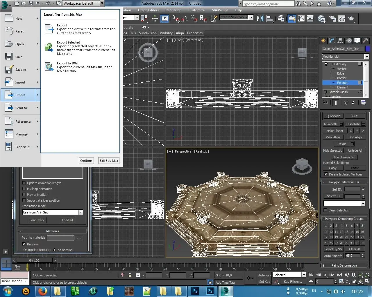Open the Workspace Default dropdown

click(x=98, y=3)
